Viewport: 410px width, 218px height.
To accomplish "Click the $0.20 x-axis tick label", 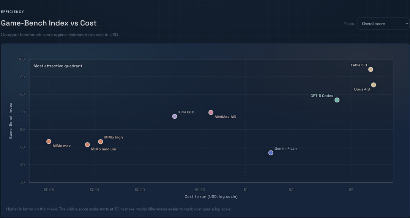I will (x=140, y=190).
